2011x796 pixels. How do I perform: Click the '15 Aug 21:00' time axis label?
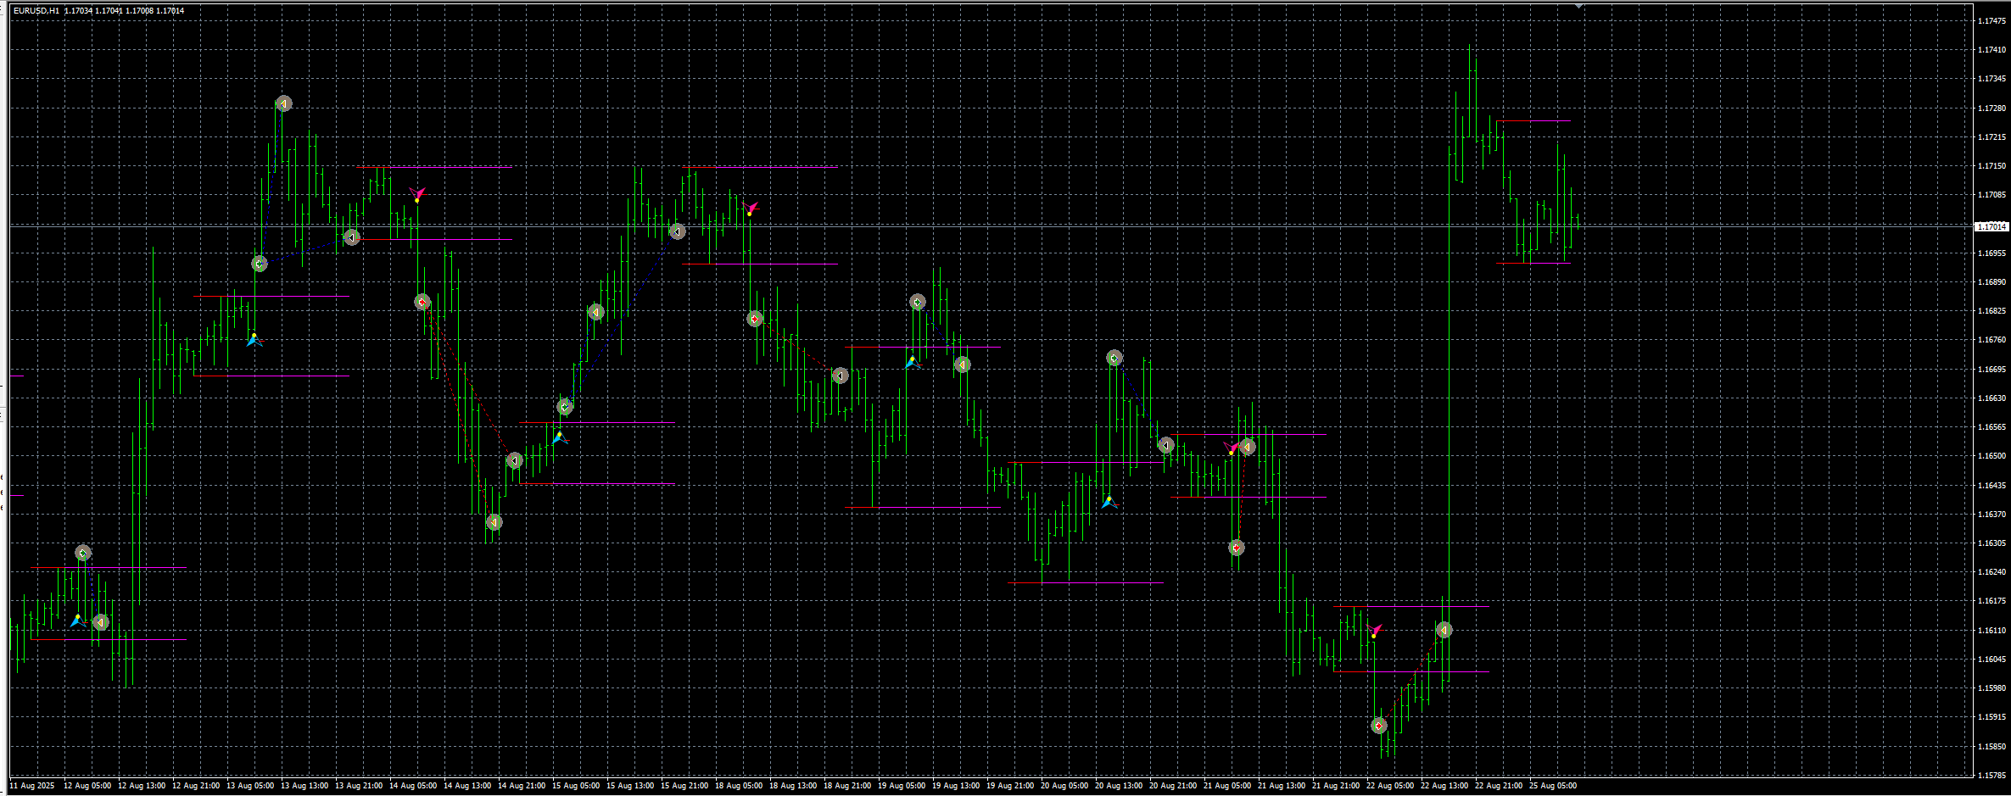pyautogui.click(x=684, y=786)
